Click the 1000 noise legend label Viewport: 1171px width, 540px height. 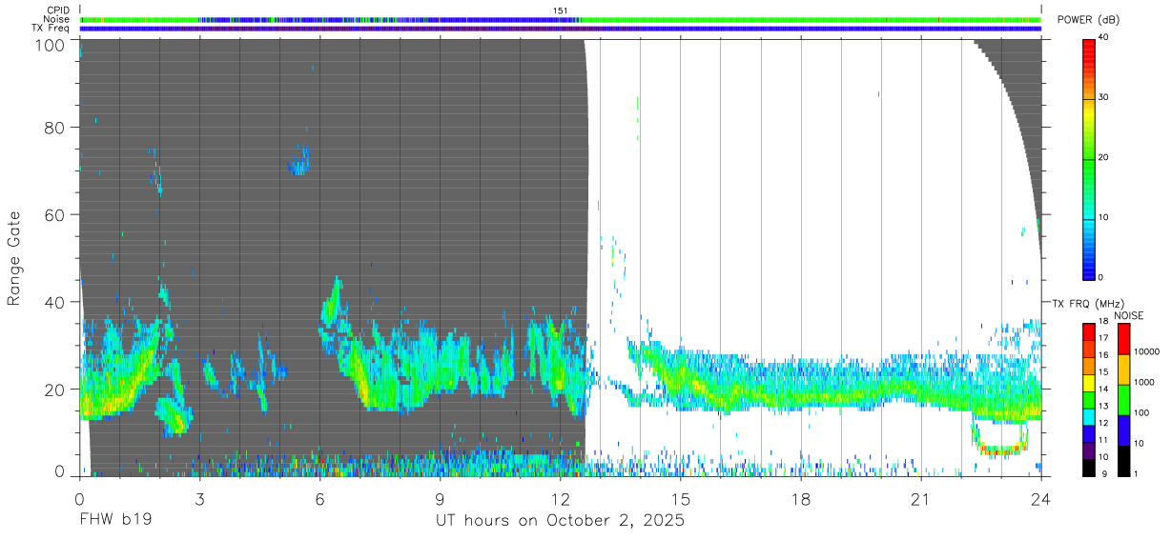(x=1145, y=382)
